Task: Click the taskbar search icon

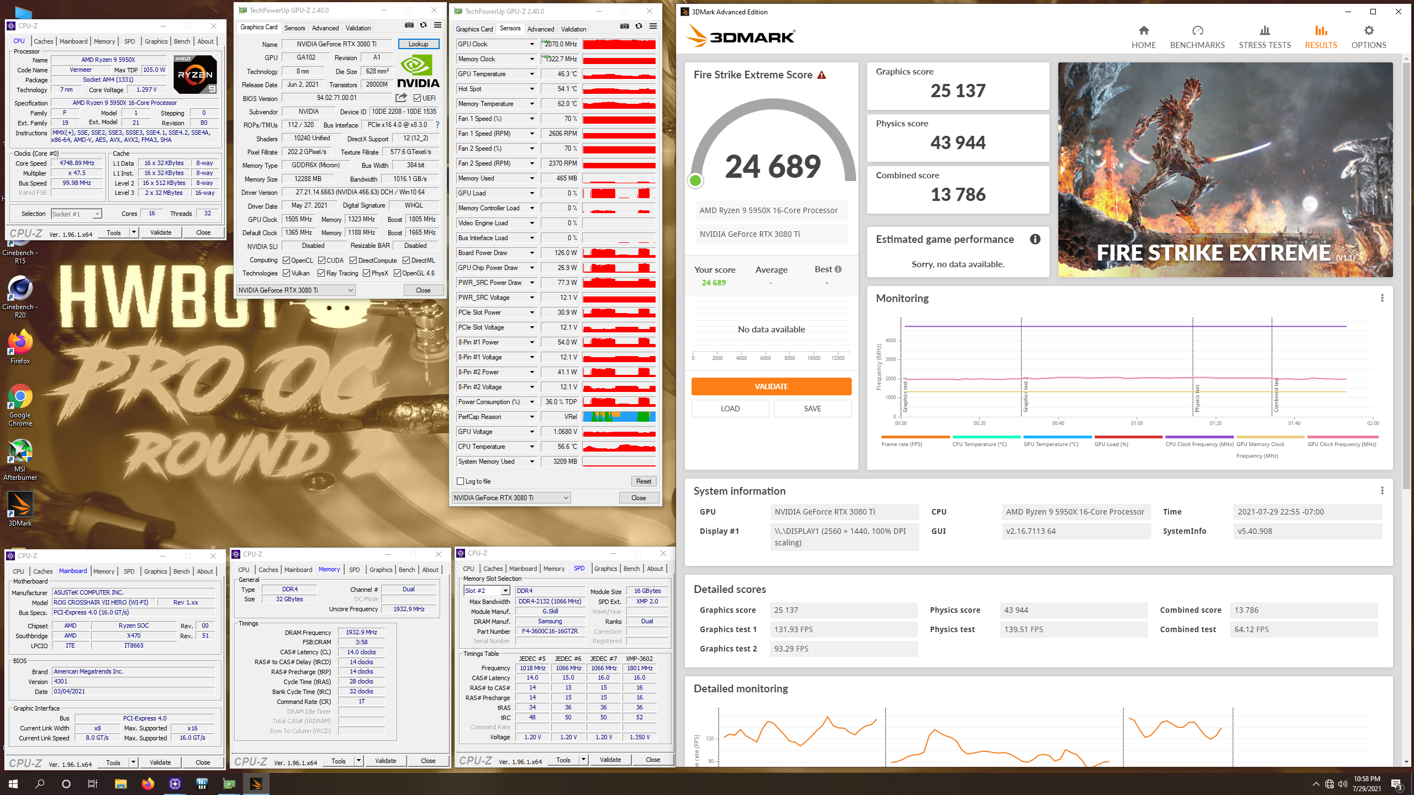Action: click(40, 783)
